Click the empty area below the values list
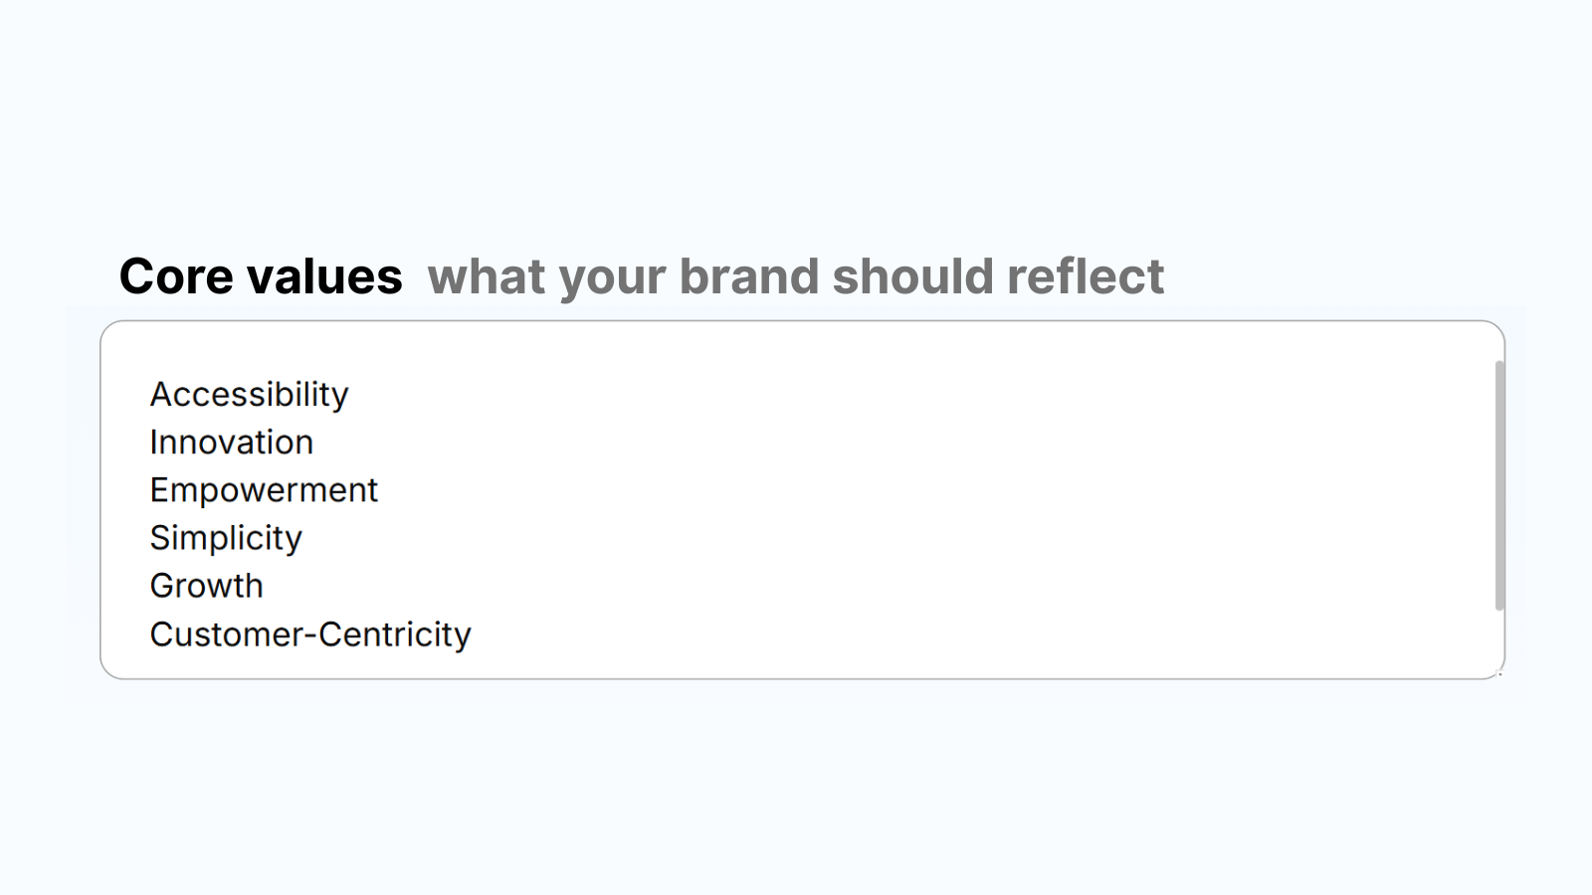 click(x=696, y=661)
